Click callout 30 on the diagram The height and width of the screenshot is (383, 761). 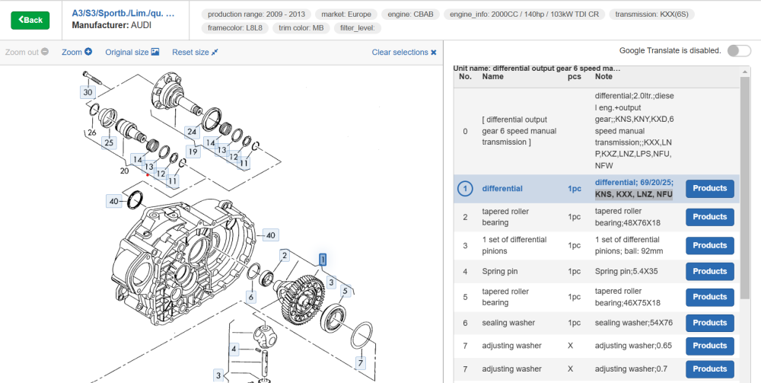pos(88,92)
